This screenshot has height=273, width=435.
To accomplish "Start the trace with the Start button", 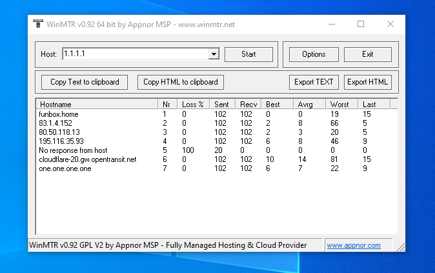I will pos(248,54).
